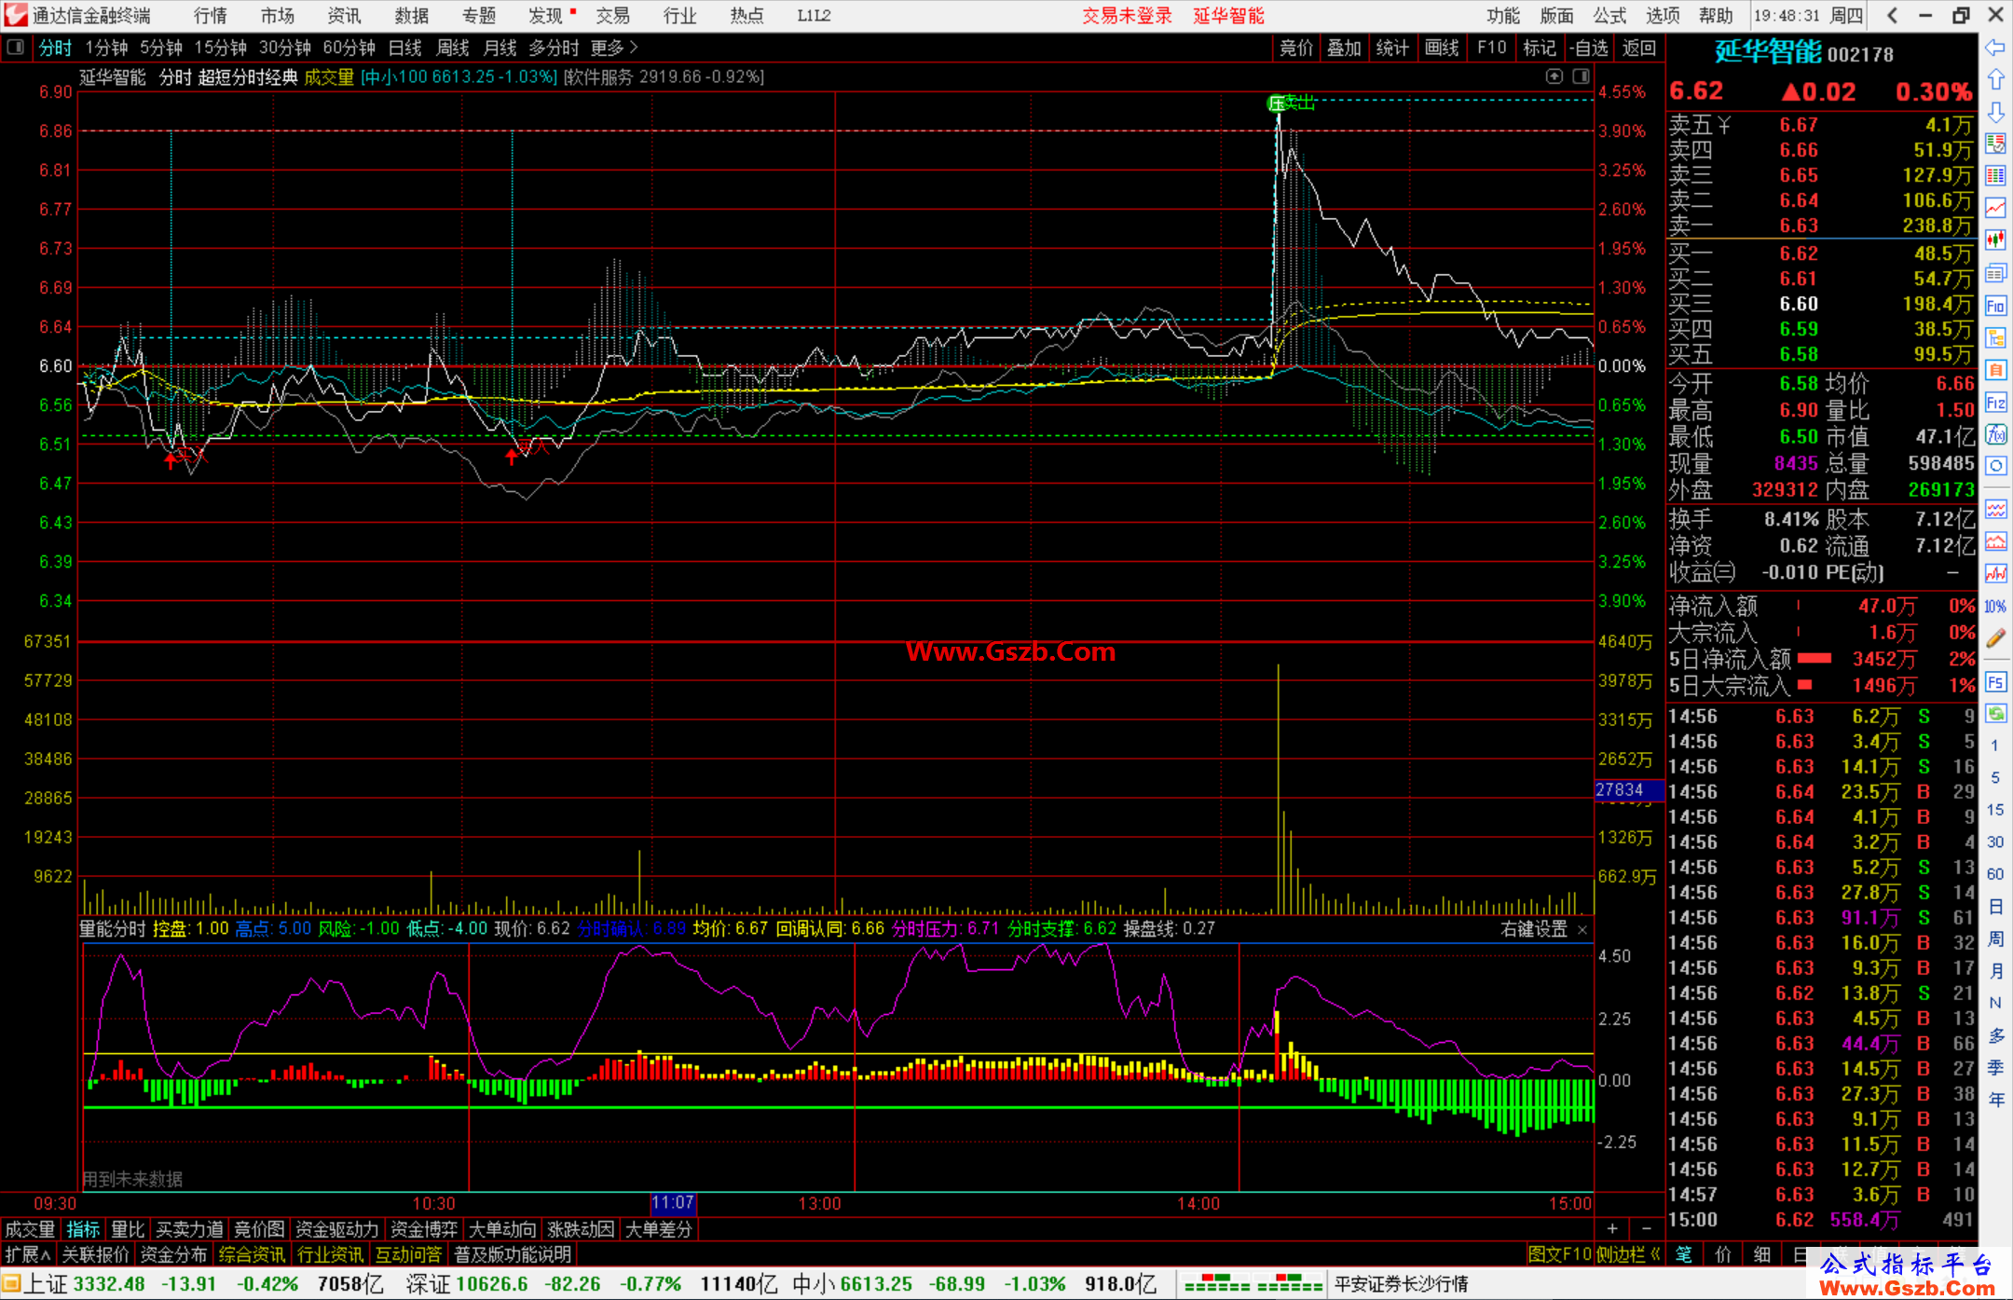Click the 返回 button
Image resolution: width=2013 pixels, height=1300 pixels.
1638,48
